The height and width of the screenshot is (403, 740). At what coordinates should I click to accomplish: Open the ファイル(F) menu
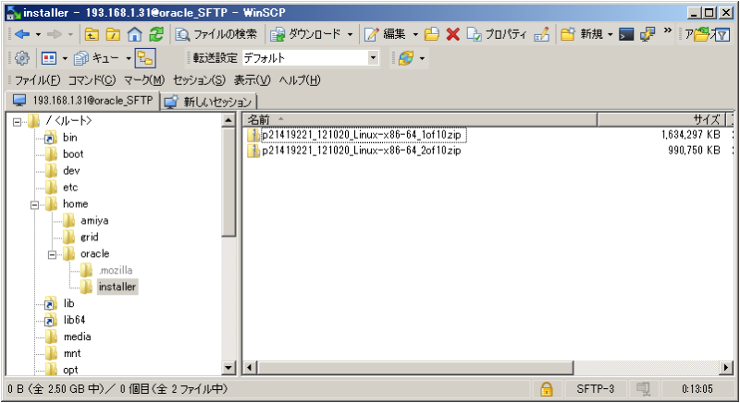click(x=38, y=80)
